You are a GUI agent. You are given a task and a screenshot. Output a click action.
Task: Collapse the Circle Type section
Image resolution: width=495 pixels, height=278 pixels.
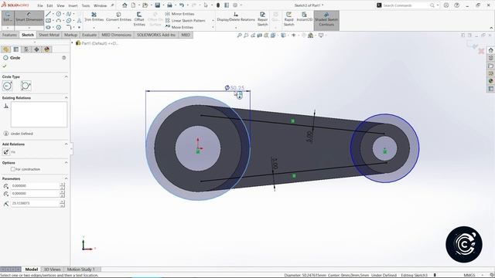[x=66, y=77]
